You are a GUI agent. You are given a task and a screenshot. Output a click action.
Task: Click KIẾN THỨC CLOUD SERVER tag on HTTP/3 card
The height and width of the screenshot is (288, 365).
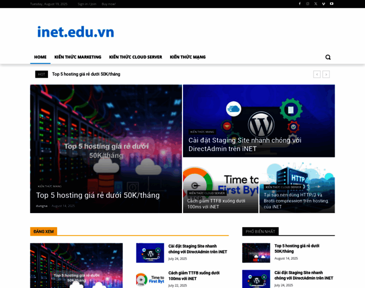point(283,187)
